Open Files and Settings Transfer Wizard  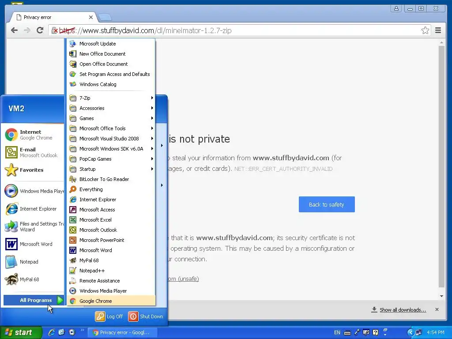point(34,226)
